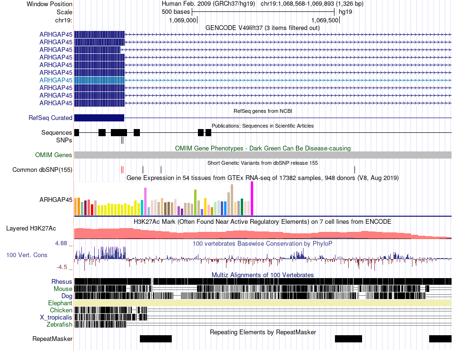Open the OMIM Gene Phenotypes track title

263,148
